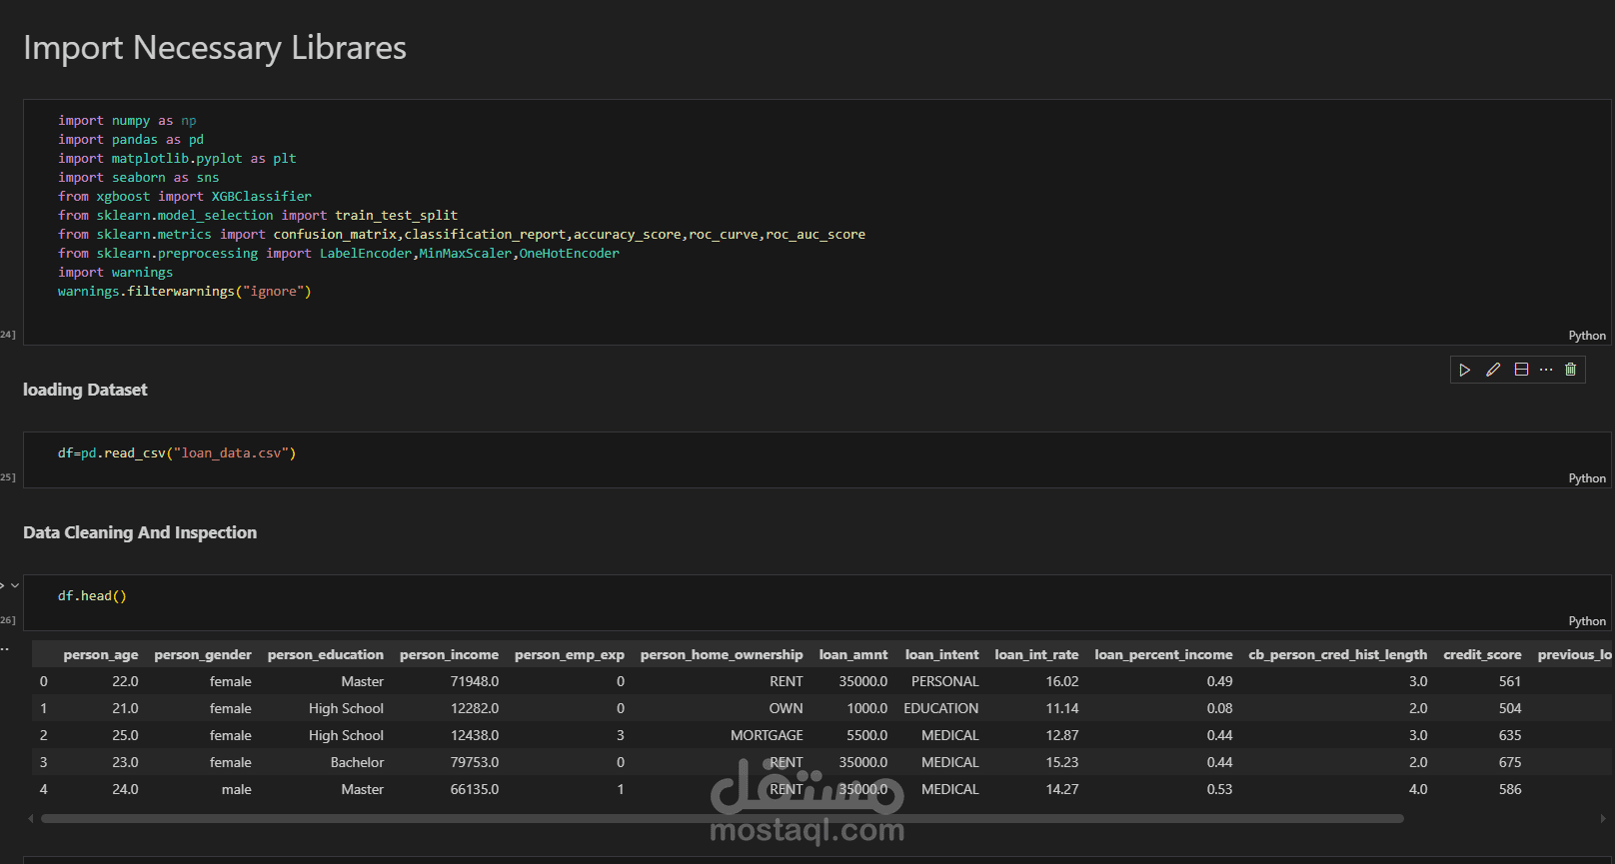Click the OWN home ownership cell
Image resolution: width=1615 pixels, height=864 pixels.
click(x=787, y=708)
